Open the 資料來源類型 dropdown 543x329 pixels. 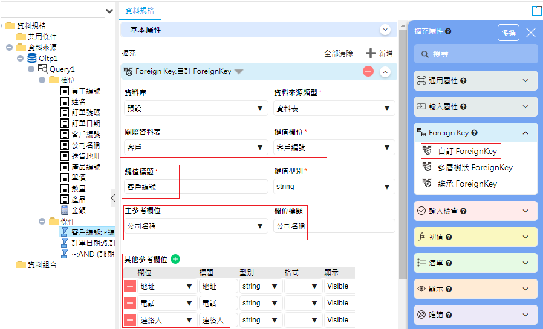click(334, 108)
